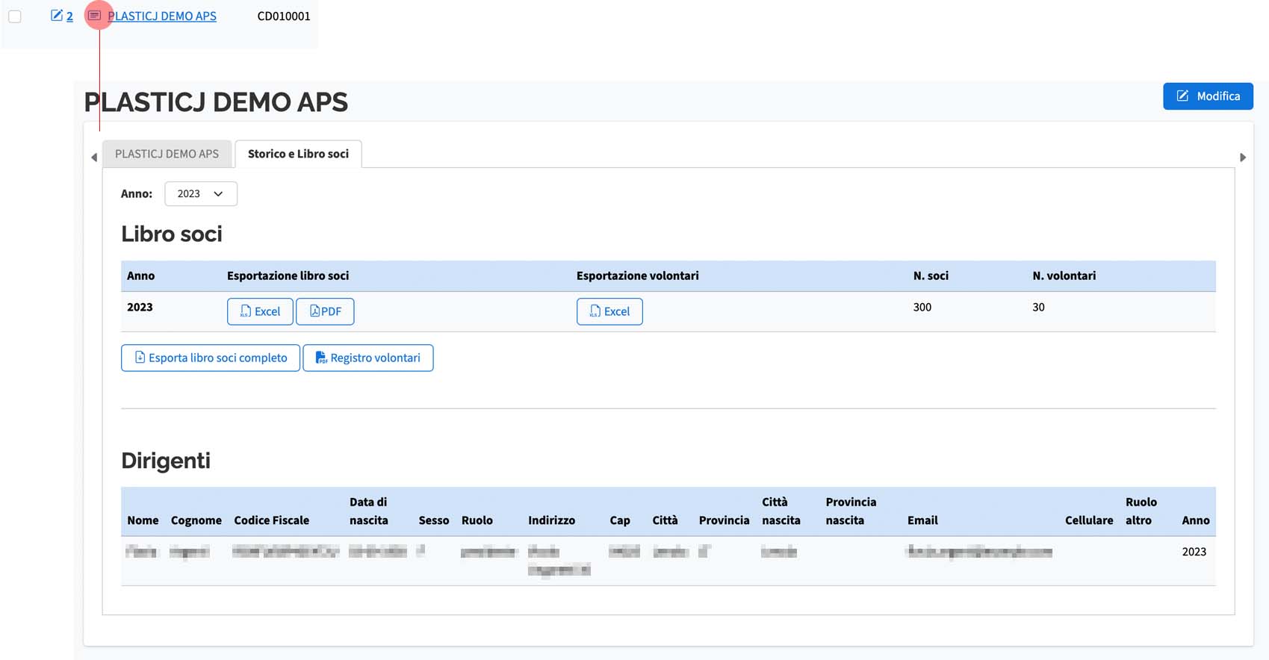
Task: Click the Cognome column header
Action: click(196, 520)
